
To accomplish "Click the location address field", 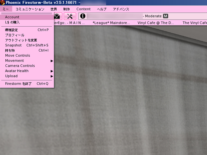I will pos(143,16).
